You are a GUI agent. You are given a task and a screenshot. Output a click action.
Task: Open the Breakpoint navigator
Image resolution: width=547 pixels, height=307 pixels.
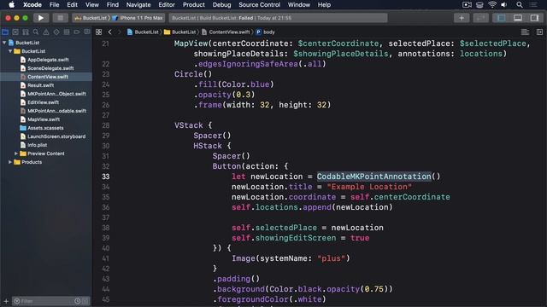[x=77, y=32]
